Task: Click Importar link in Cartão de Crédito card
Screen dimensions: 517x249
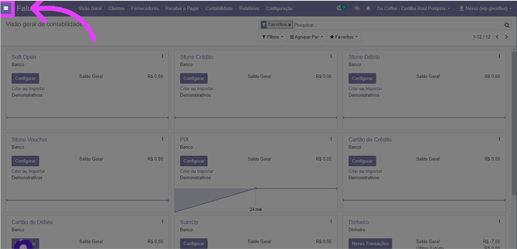Action: pyautogui.click(x=374, y=171)
